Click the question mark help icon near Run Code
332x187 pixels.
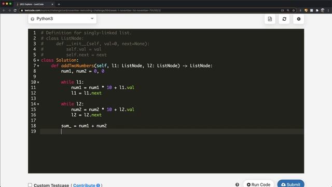point(237,185)
